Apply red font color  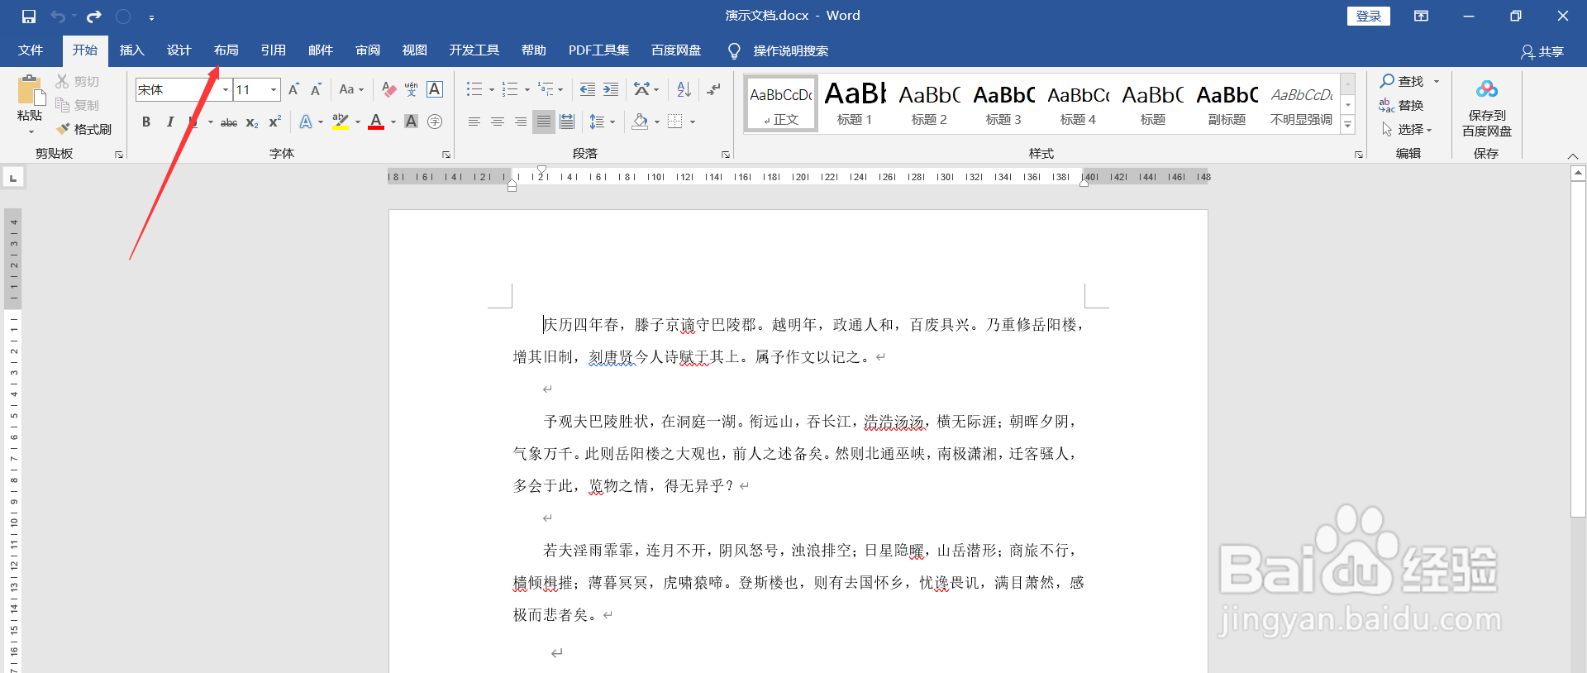pyautogui.click(x=376, y=122)
